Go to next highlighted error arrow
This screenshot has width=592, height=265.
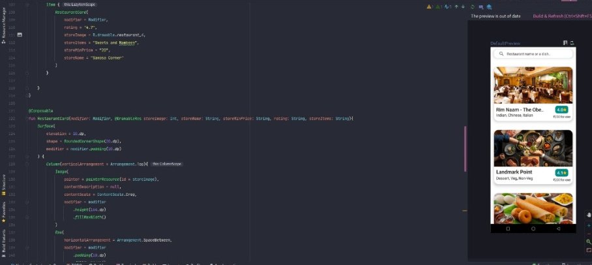tap(463, 7)
